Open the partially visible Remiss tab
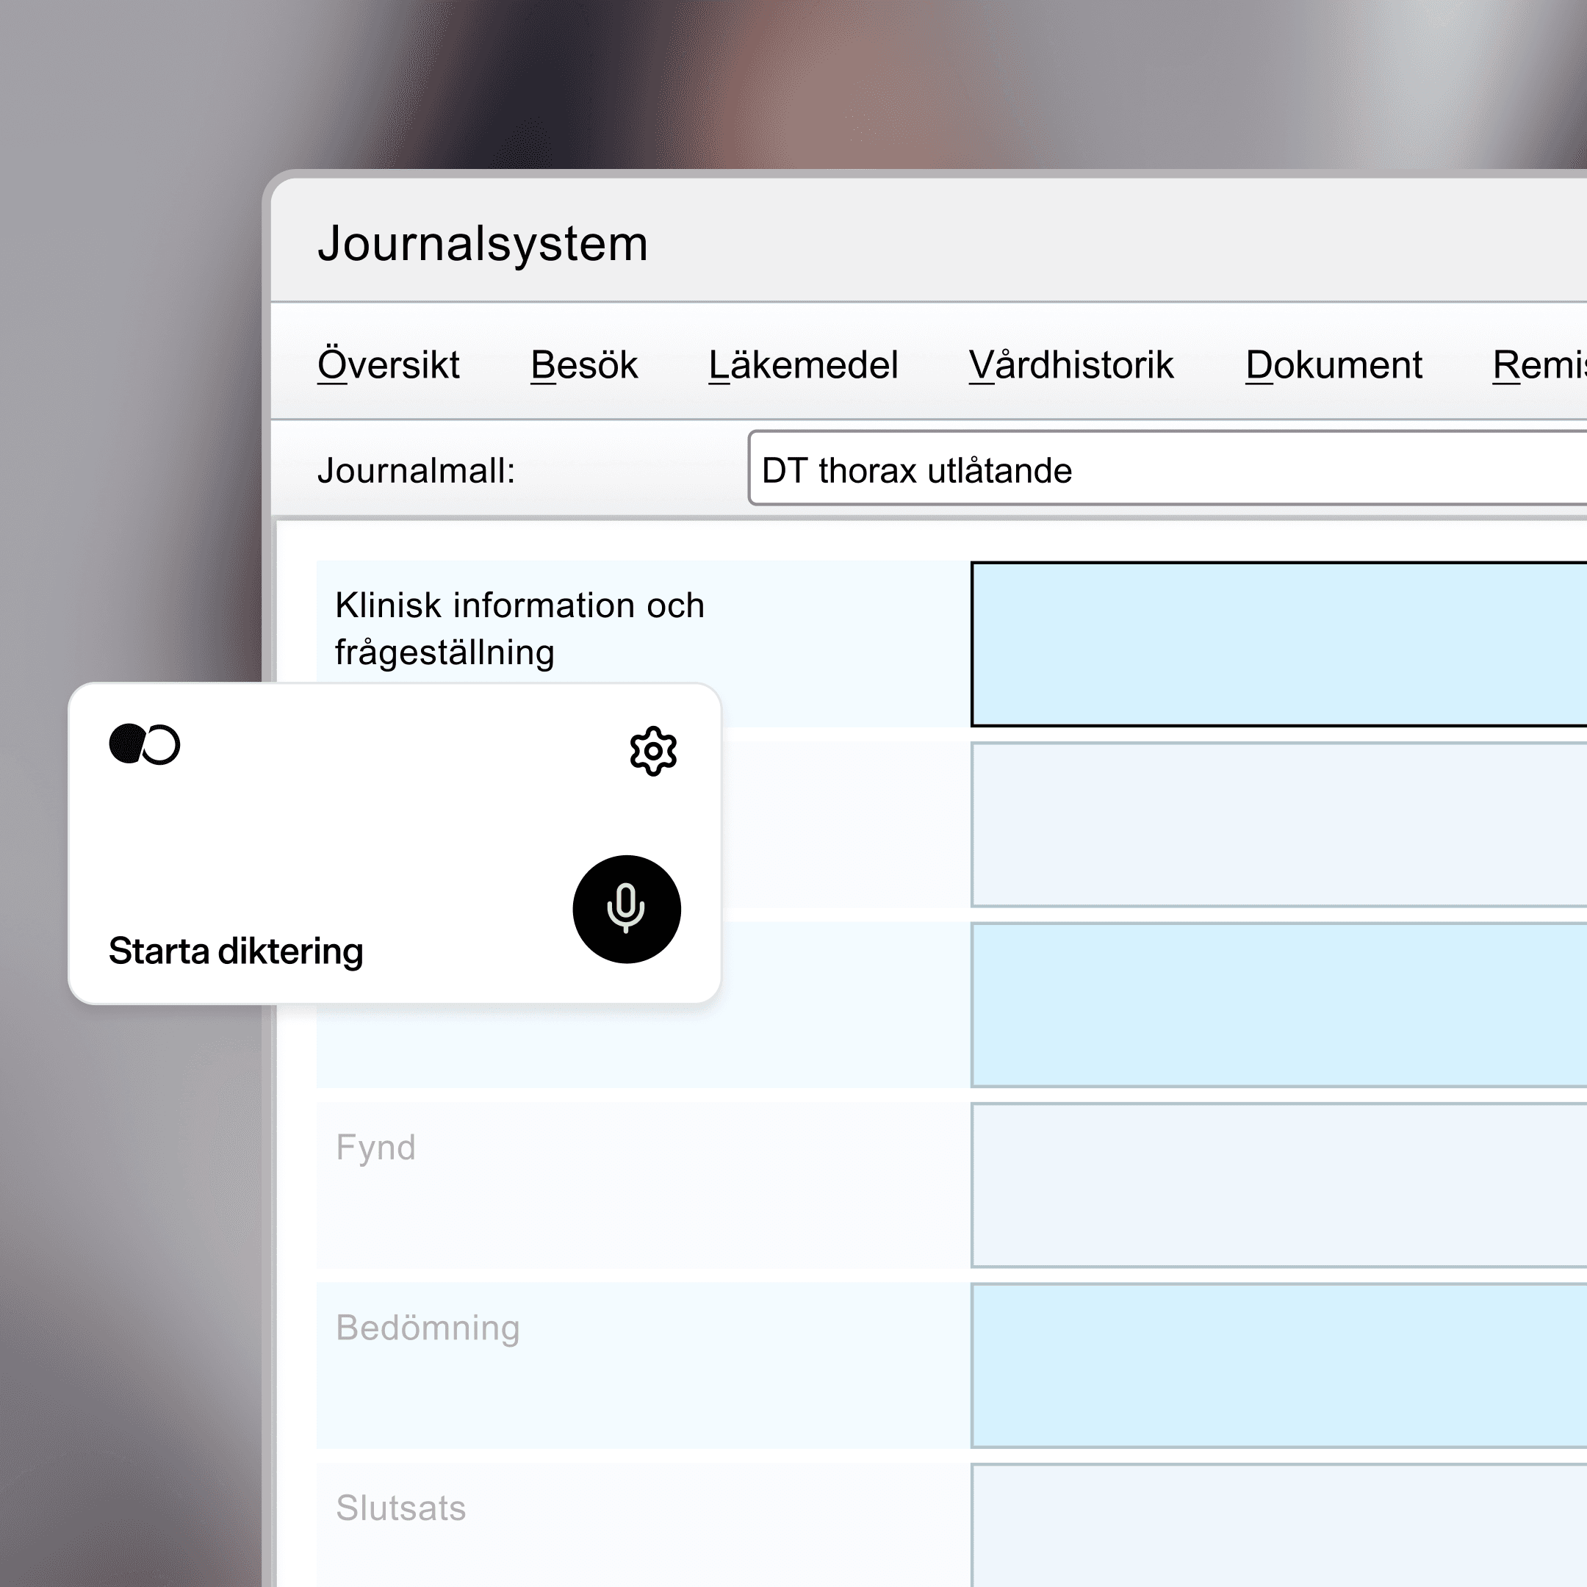Screen dimensions: 1587x1587 [1539, 364]
